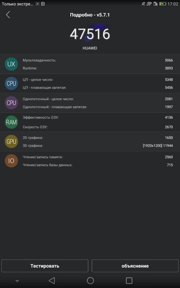Tap the battery charging indicator
This screenshot has height=288, width=180.
pos(162,4)
